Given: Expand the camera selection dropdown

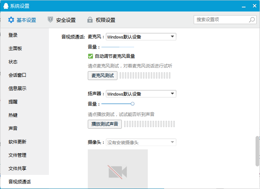Looking at the screenshot, I should (141, 142).
